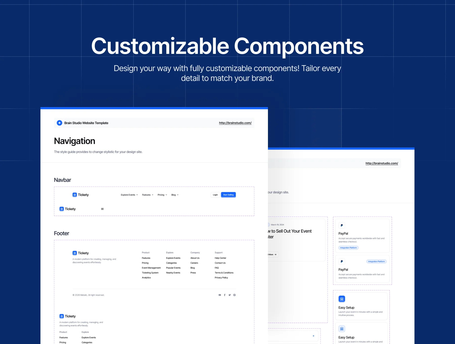
Task: Open the Instagram icon in the footer
Action: [235, 295]
